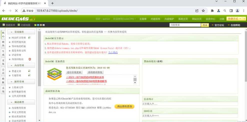This screenshot has height=122, width=247.
Task: Click the news list scroll-up arrow
Action: (x=135, y=76)
